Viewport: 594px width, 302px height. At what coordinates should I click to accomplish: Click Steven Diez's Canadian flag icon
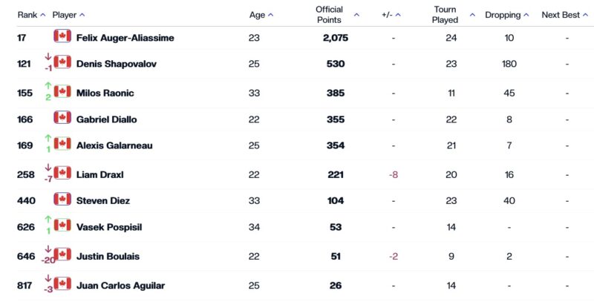click(x=62, y=199)
